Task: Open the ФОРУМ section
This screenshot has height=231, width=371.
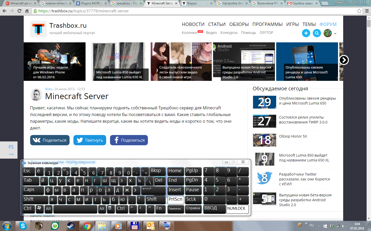Action: 328,24
